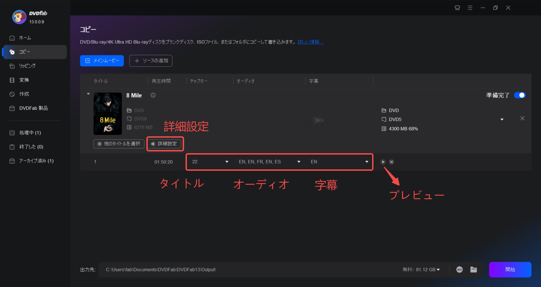Click the 8 Mile title name
This screenshot has width=541, height=287.
pos(134,95)
